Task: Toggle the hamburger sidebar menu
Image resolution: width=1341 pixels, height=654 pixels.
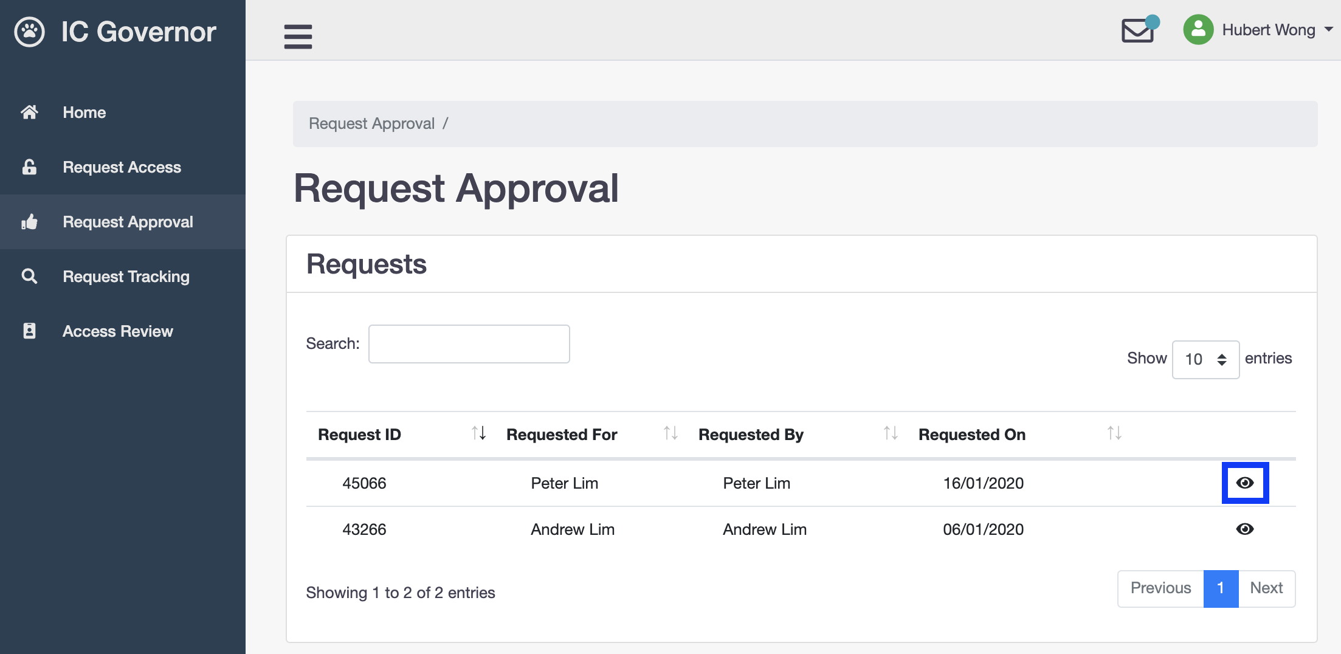Action: 298,36
